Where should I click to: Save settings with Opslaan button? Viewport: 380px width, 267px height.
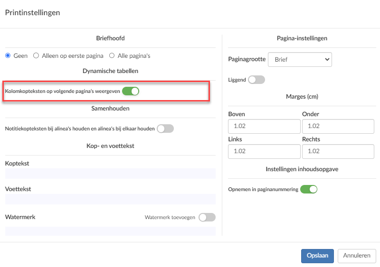tap(317, 256)
